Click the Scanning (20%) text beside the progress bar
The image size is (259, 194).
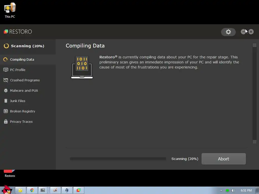pyautogui.click(x=185, y=159)
